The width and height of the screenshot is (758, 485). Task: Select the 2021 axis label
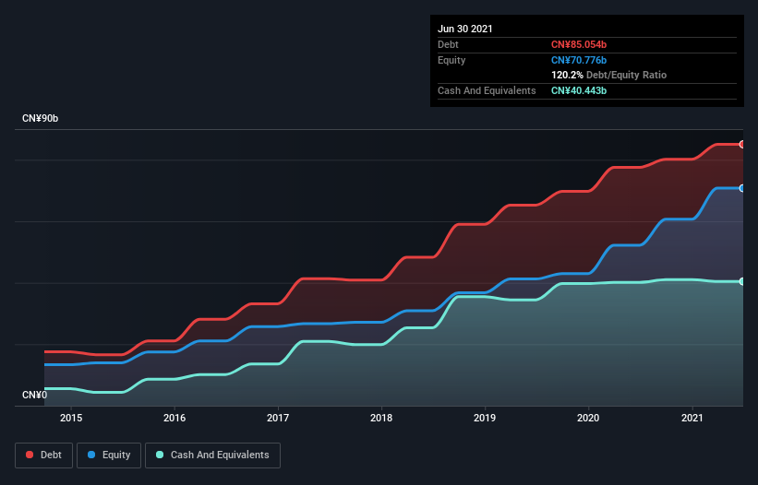[x=692, y=418]
